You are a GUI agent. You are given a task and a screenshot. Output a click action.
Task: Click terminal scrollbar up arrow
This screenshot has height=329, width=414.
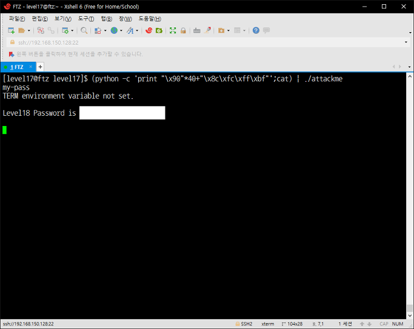410,76
